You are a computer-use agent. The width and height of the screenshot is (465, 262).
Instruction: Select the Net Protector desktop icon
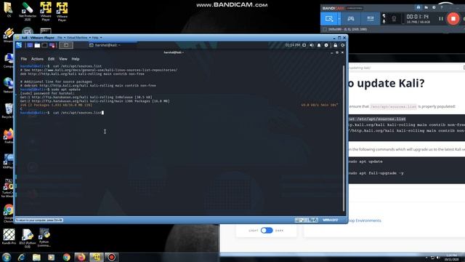tap(28, 12)
